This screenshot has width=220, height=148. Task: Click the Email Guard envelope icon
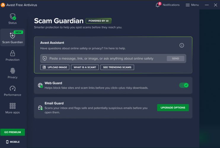[x=40, y=108]
